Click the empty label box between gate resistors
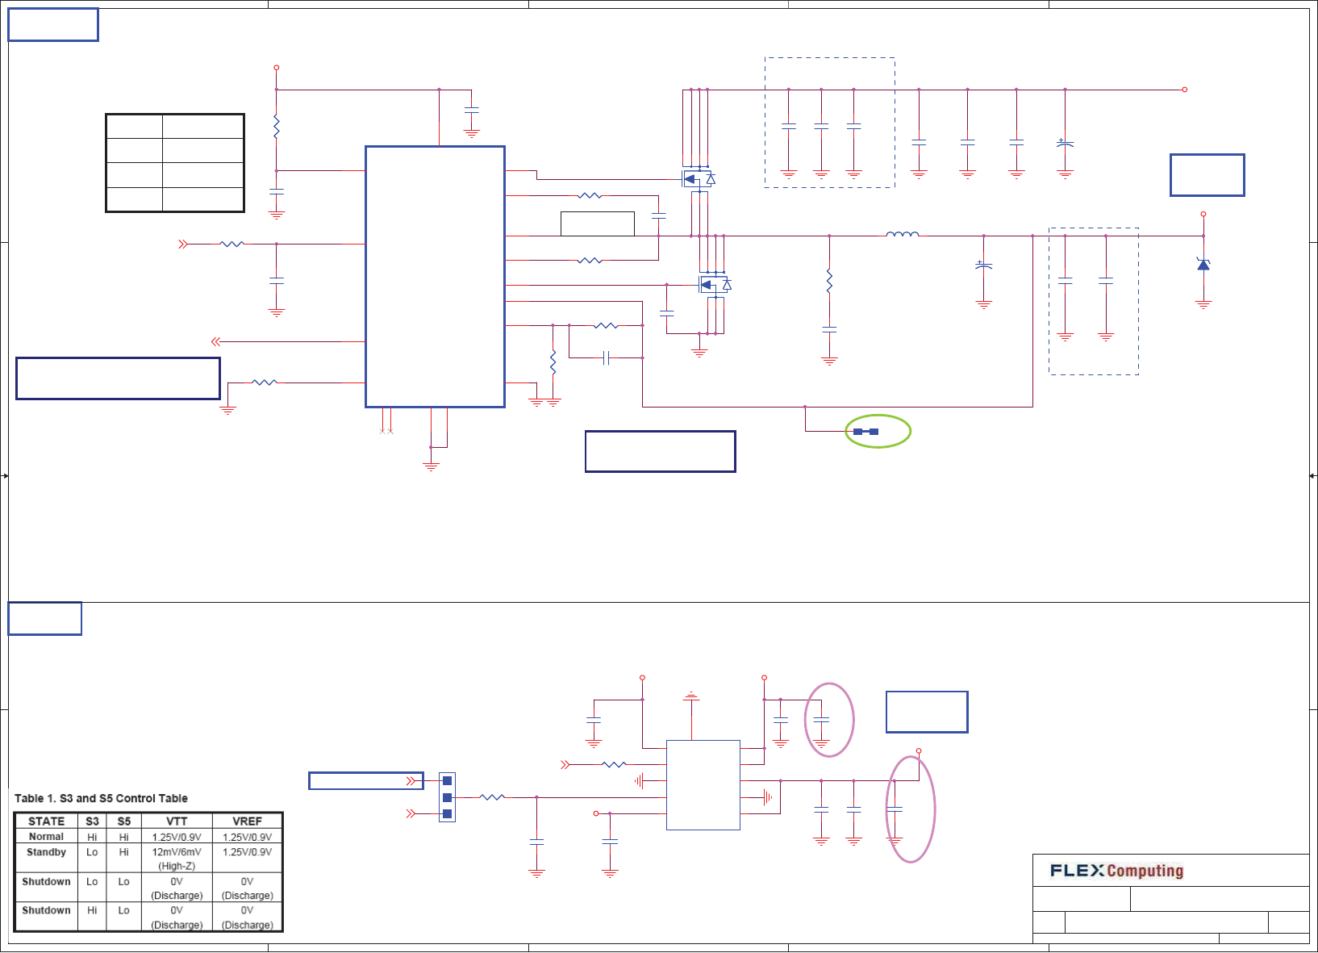 click(x=597, y=224)
